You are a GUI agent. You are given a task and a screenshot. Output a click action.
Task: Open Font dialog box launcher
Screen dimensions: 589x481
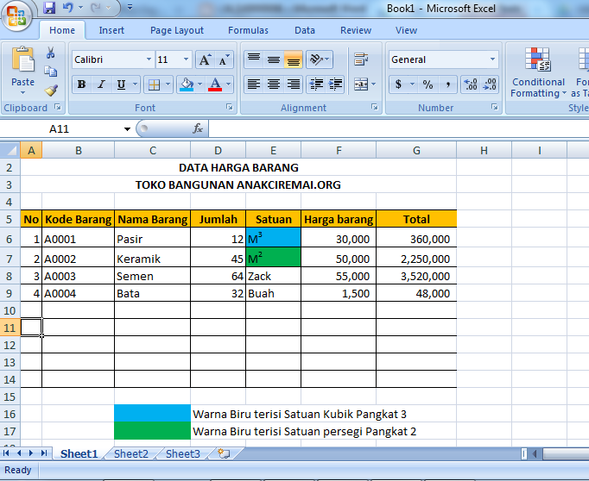(229, 107)
